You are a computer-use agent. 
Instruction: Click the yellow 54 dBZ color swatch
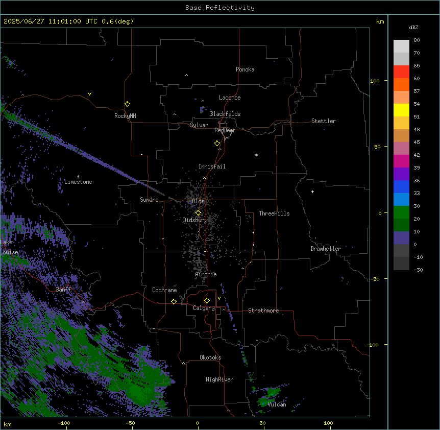(401, 110)
